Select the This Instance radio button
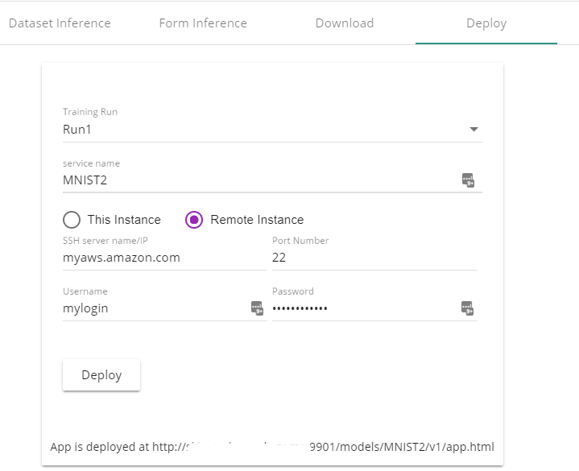579x471 pixels. (72, 220)
